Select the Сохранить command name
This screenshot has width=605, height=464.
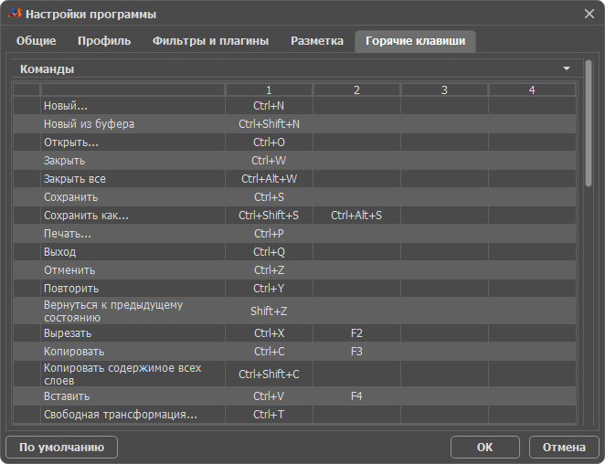coord(133,197)
